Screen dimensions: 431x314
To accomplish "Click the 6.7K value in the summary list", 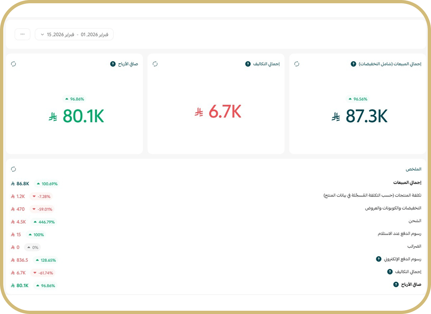I will (21, 273).
